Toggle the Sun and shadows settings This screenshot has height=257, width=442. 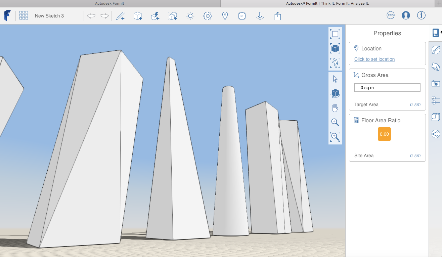(190, 16)
